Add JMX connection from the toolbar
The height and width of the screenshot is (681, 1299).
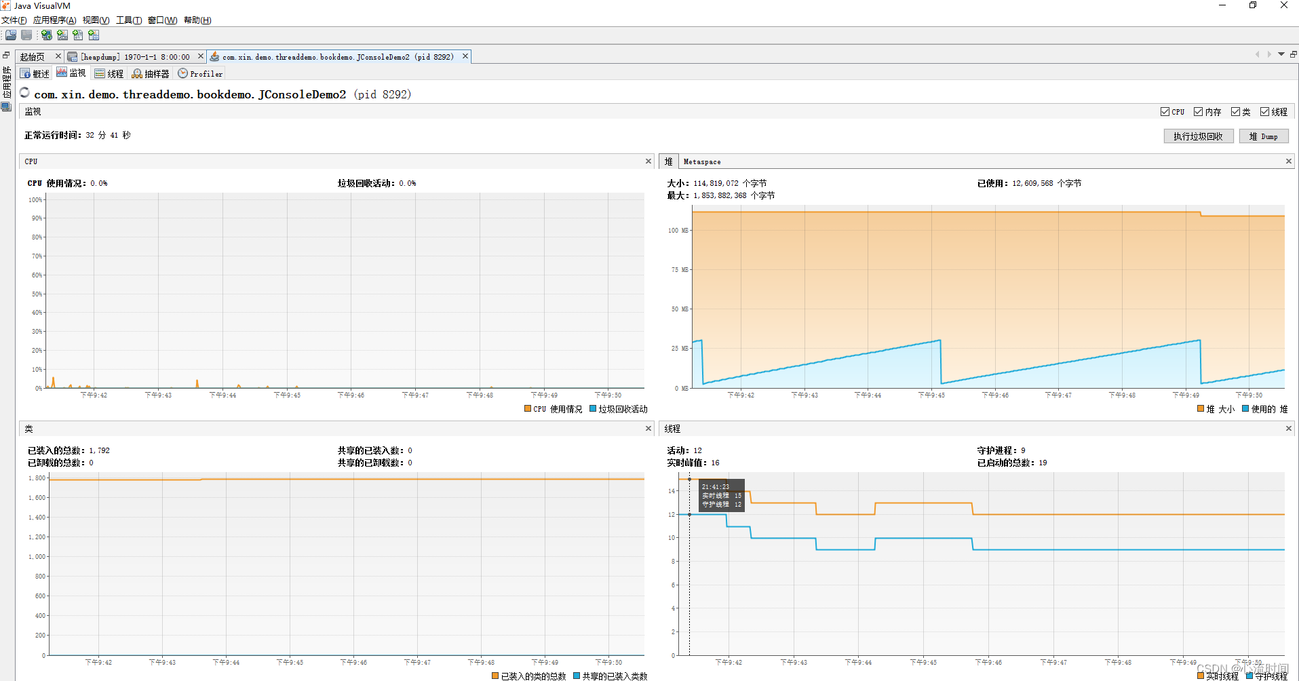[62, 35]
